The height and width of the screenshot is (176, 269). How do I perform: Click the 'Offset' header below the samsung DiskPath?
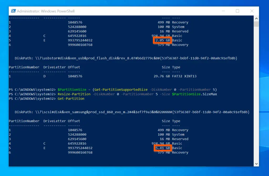(x=74, y=121)
